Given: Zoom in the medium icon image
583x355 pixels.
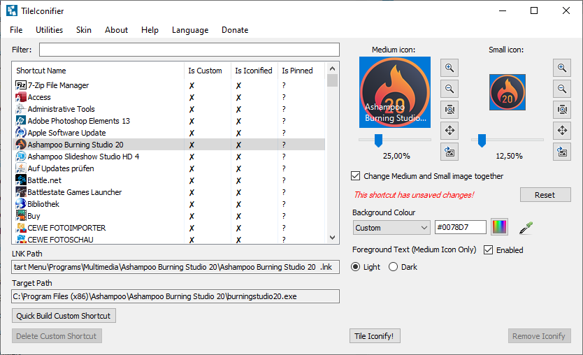Looking at the screenshot, I should coord(449,68).
